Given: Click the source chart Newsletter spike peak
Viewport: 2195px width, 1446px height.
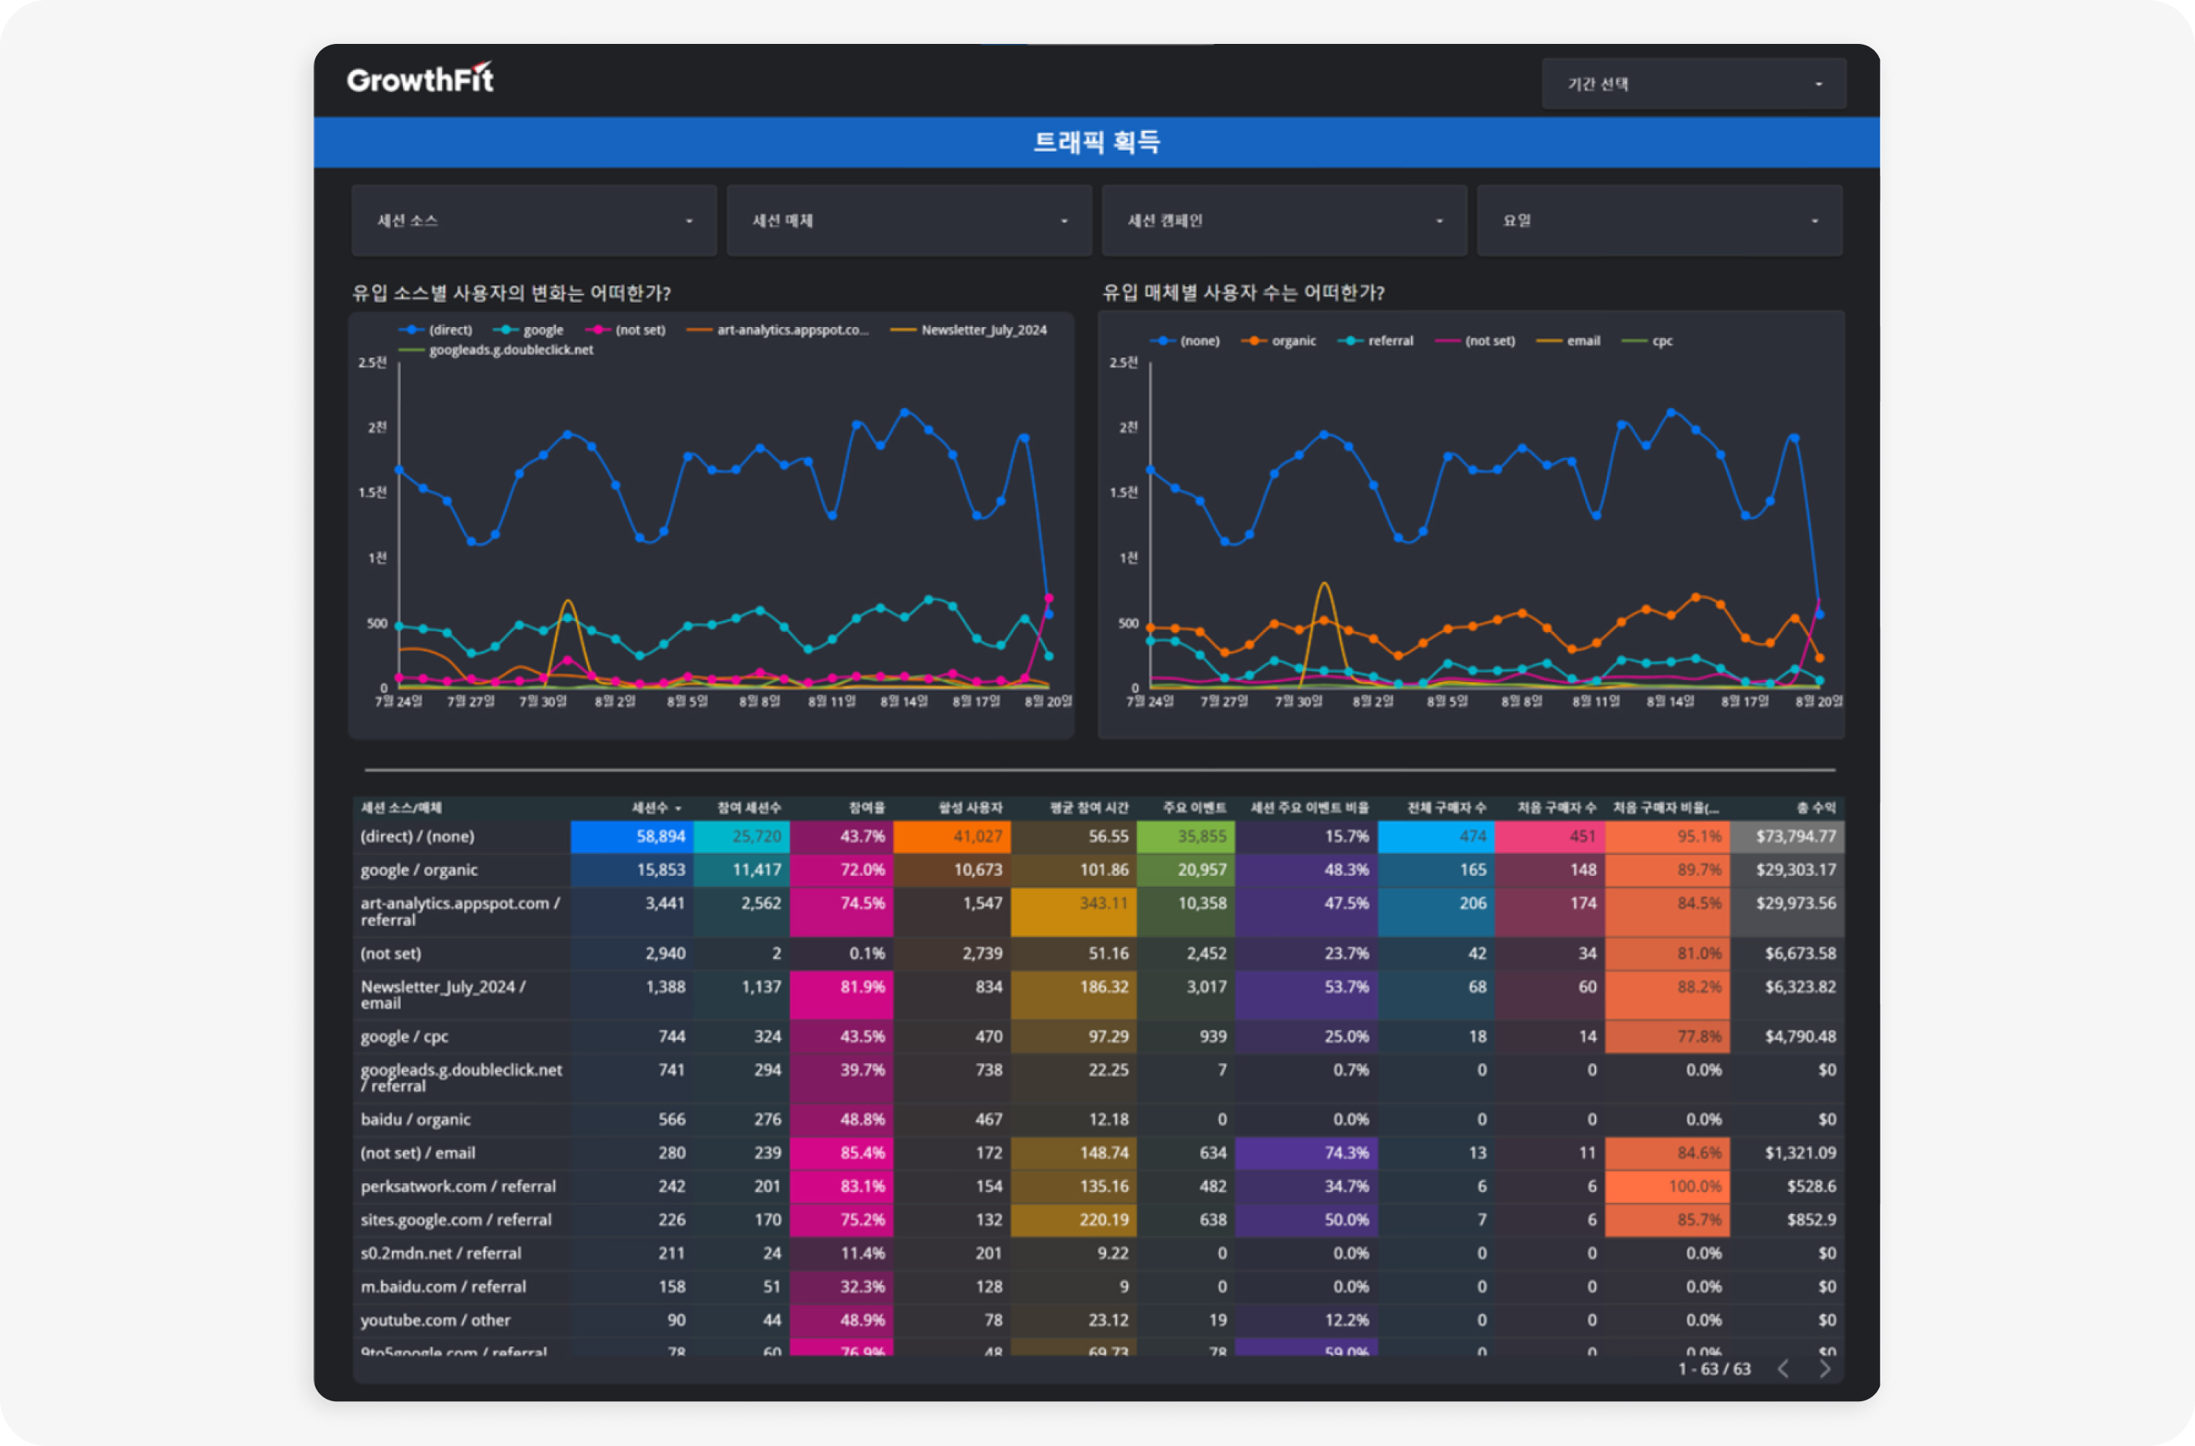Looking at the screenshot, I should pyautogui.click(x=568, y=601).
